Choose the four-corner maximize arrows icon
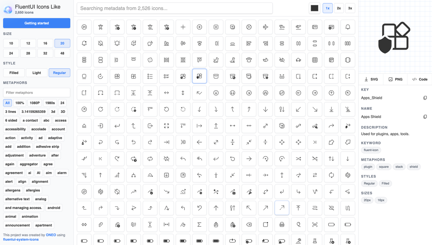 [x=166, y=126]
